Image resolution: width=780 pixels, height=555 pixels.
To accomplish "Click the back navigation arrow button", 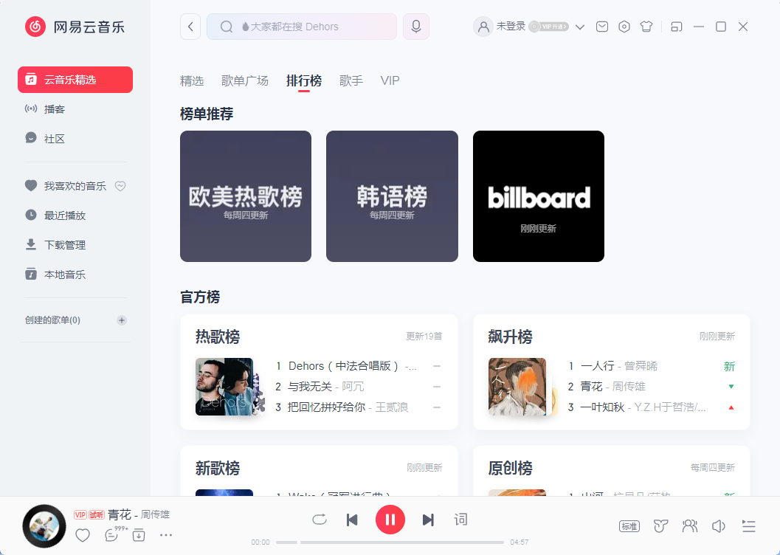I will (190, 27).
